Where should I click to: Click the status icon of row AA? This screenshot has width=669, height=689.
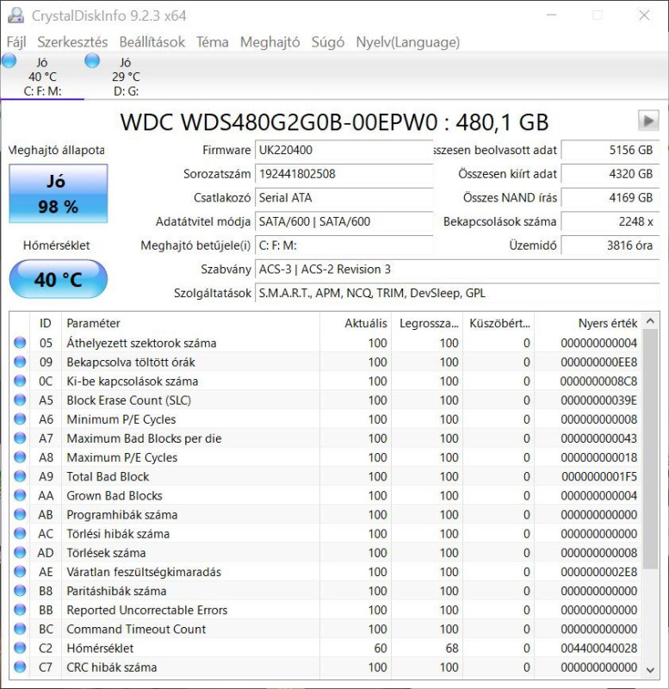20,495
